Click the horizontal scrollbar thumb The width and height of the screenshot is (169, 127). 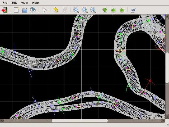click(80, 121)
